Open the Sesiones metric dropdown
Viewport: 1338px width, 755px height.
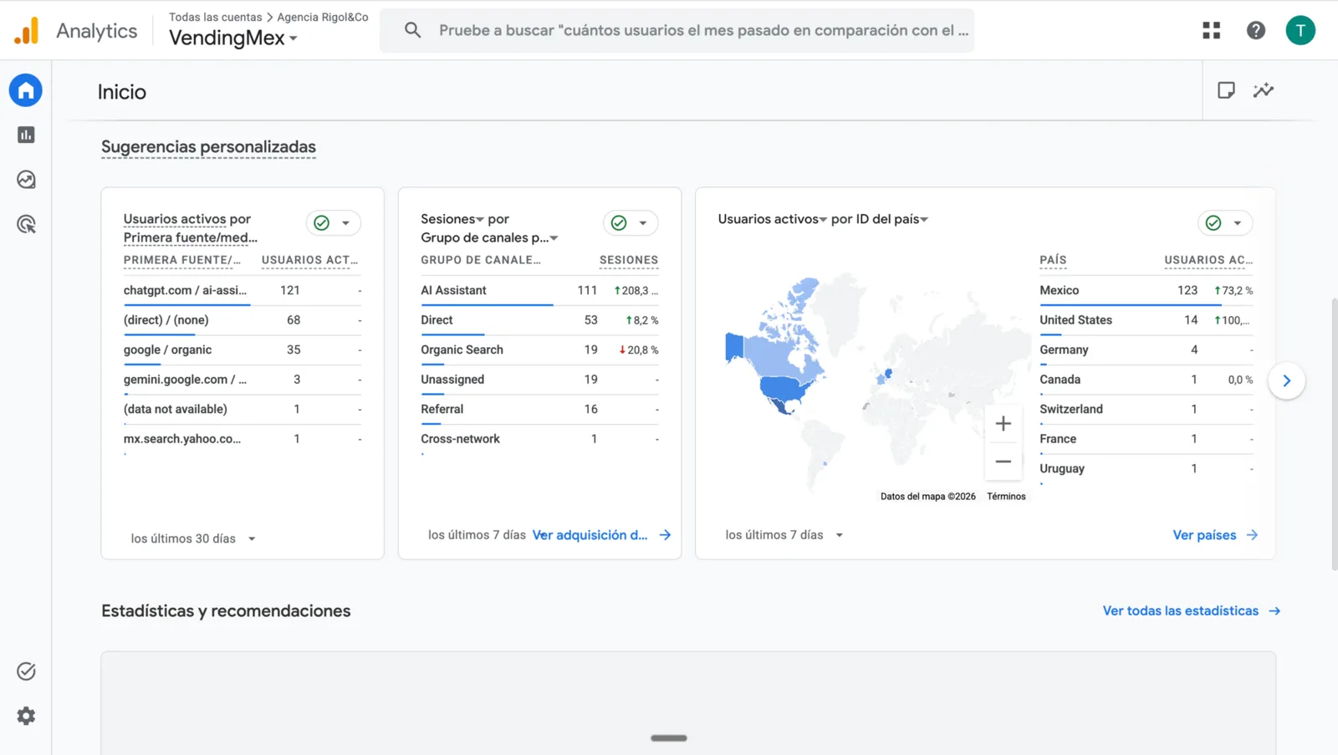pos(452,219)
